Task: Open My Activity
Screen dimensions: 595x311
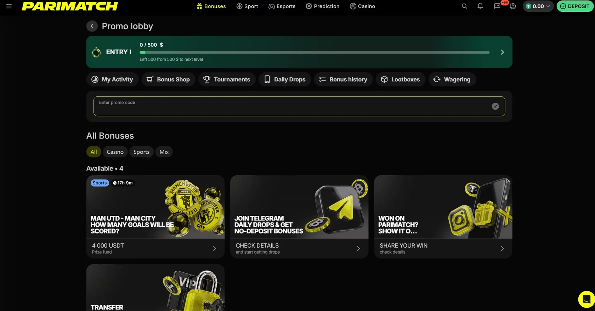Action: pos(113,79)
